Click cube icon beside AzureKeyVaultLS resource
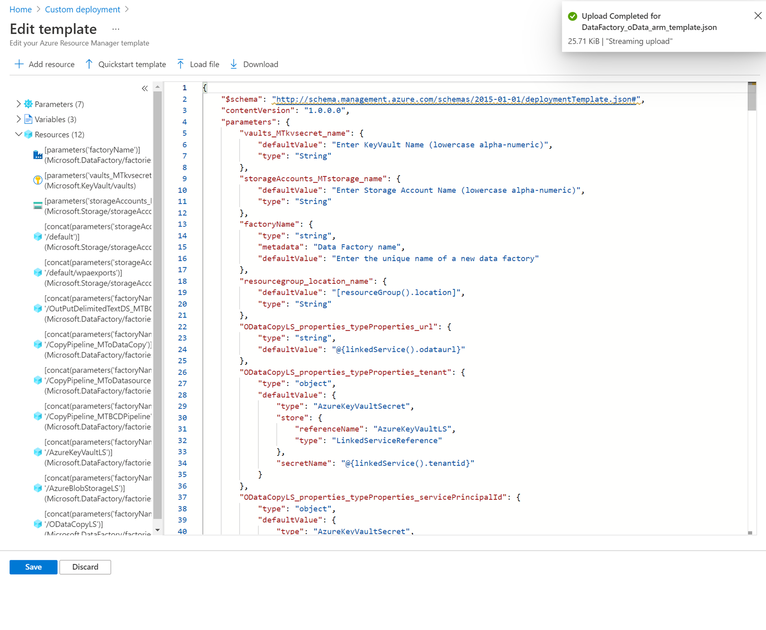The image size is (766, 630). coord(38,452)
